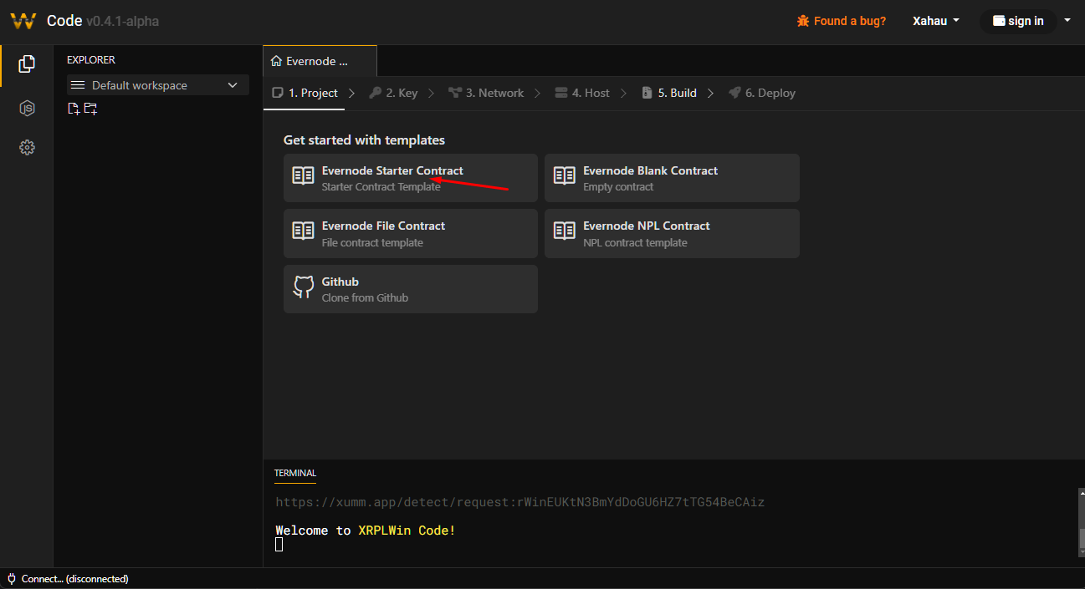Click the Welcome to XRPLWin Code! text
Viewport: 1085px width, 589px height.
(366, 531)
